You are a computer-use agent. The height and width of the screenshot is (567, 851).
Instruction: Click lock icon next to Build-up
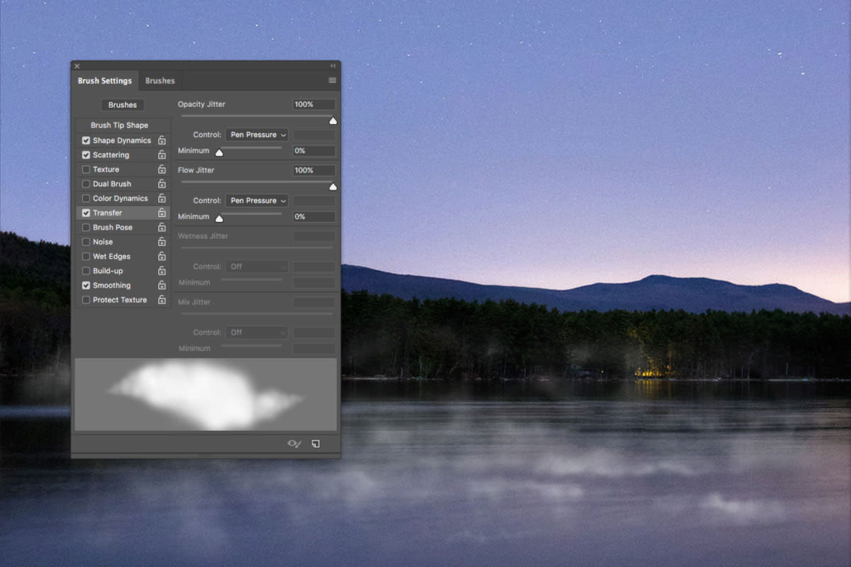pos(162,271)
